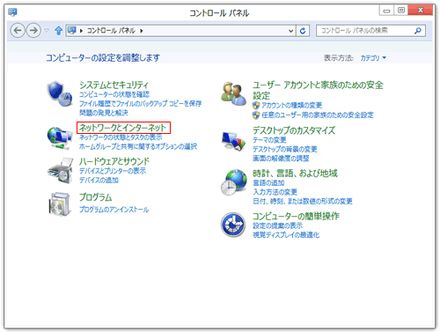Image resolution: width=440 pixels, height=333 pixels.
Task: Open 視覚ディスプレイの最適化 link
Action: pos(286,235)
